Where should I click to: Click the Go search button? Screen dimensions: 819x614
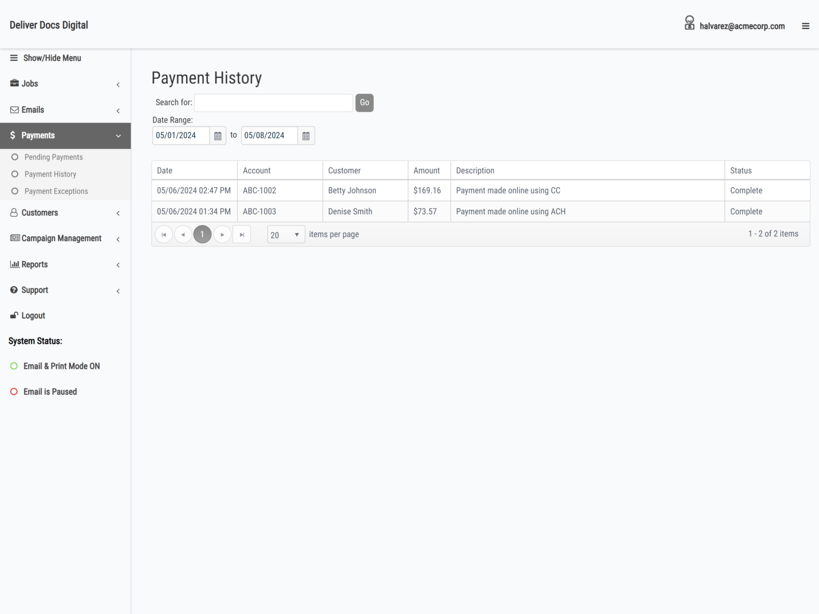[x=365, y=103]
